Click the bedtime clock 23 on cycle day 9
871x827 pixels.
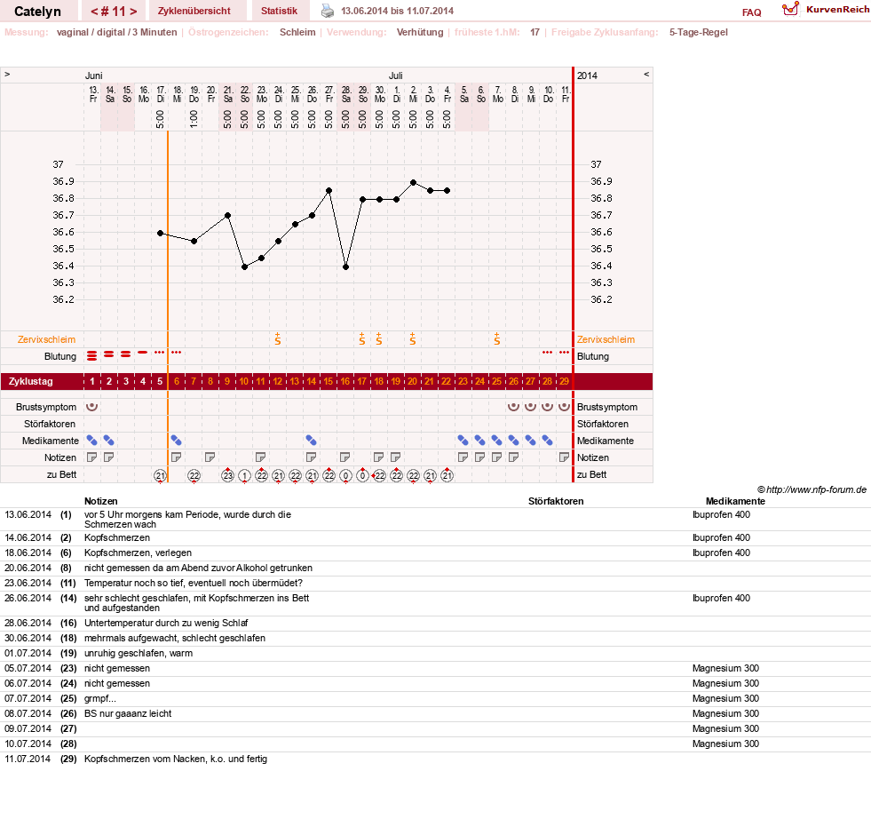pyautogui.click(x=227, y=475)
